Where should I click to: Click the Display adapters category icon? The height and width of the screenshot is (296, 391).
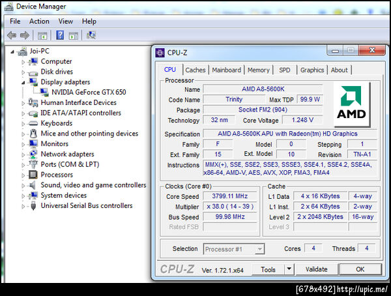pyautogui.click(x=33, y=82)
